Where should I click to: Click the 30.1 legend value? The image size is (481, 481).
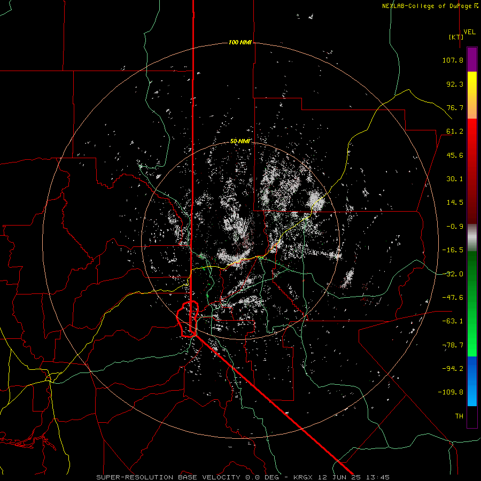(455, 179)
